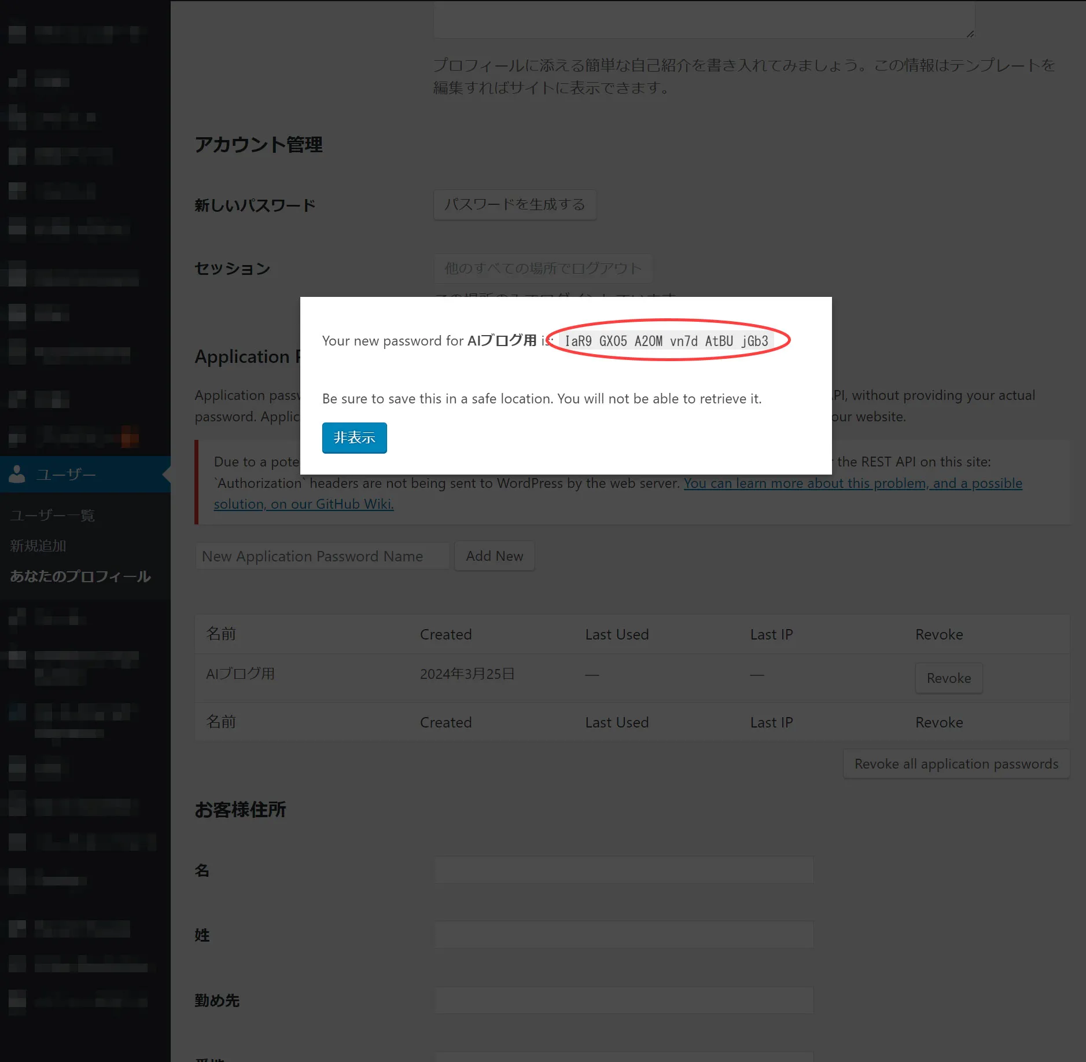Select the AIブログ用 name in the table row
The height and width of the screenshot is (1062, 1086).
240,674
